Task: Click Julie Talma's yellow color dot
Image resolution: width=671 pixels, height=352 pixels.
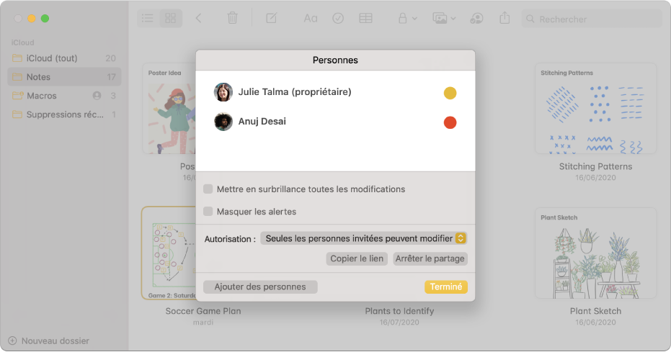Action: point(450,93)
